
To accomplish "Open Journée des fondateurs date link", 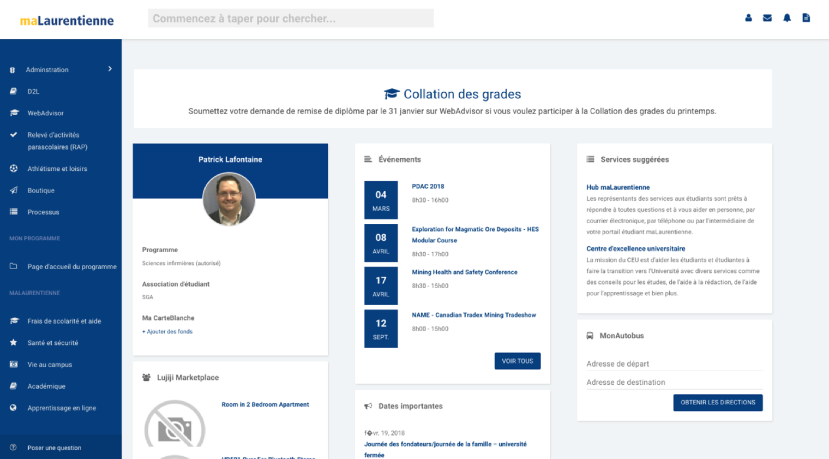I will click(x=446, y=449).
